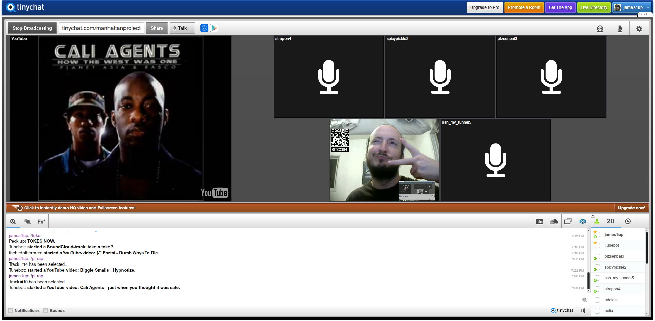
Task: Toggle chat sounds with speaker icon
Action: coord(583,310)
